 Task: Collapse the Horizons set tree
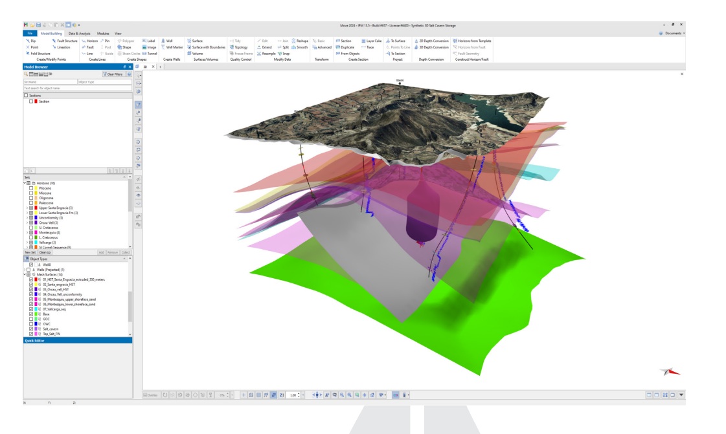click(x=25, y=183)
